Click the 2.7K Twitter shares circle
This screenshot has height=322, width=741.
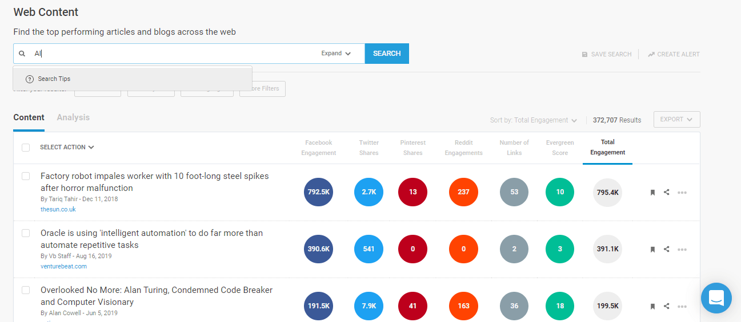tap(369, 192)
